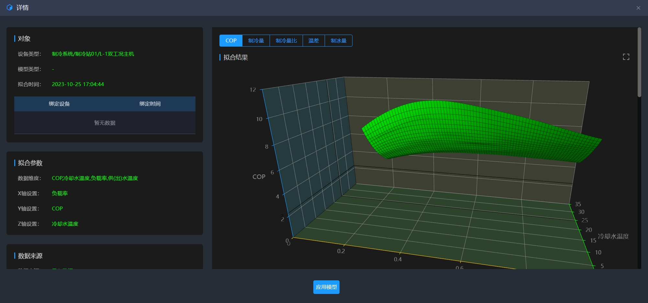This screenshot has height=303, width=648.
Task: Open the 制冷量比 tab
Action: click(x=286, y=41)
